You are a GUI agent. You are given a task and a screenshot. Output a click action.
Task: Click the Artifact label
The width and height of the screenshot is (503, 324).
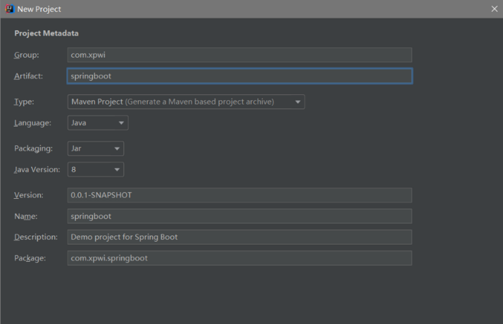[28, 76]
